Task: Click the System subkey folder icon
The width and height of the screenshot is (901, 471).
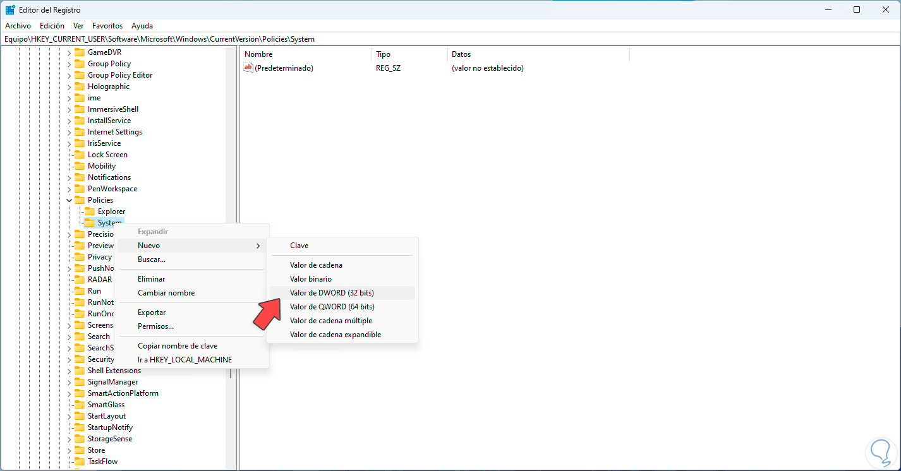Action: (90, 223)
